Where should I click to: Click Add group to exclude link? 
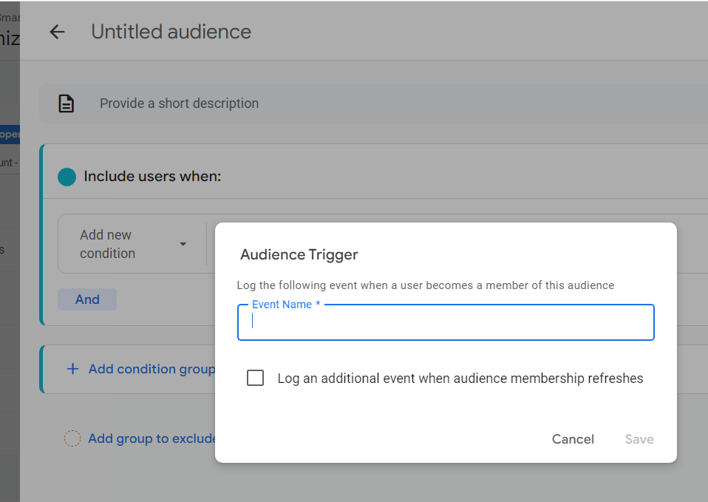(x=152, y=438)
